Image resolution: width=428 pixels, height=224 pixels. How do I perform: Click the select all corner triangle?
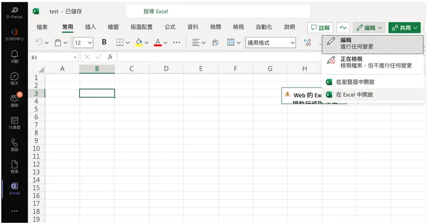pos(41,69)
